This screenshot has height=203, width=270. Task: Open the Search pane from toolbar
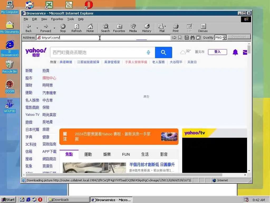pyautogui.click(x=105, y=28)
